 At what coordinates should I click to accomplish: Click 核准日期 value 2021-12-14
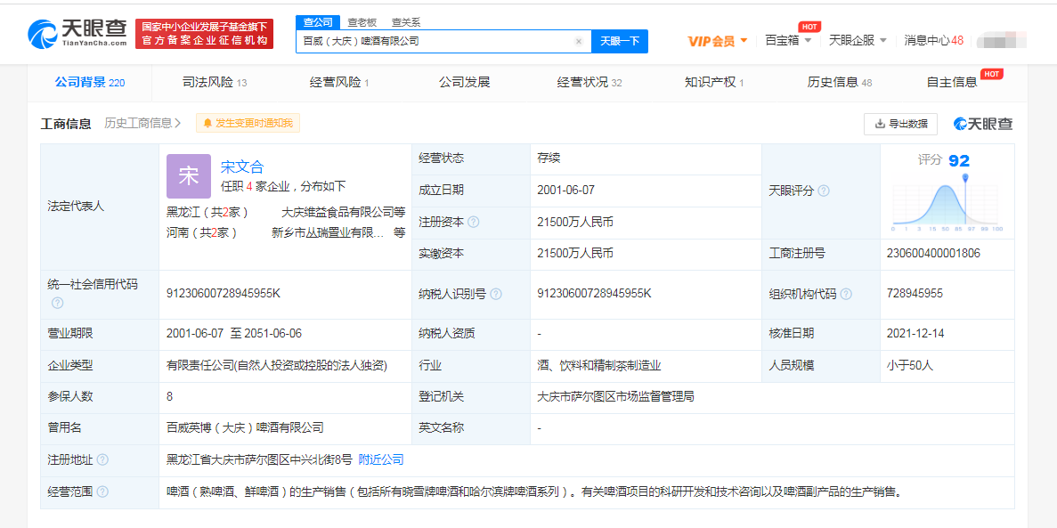917,333
